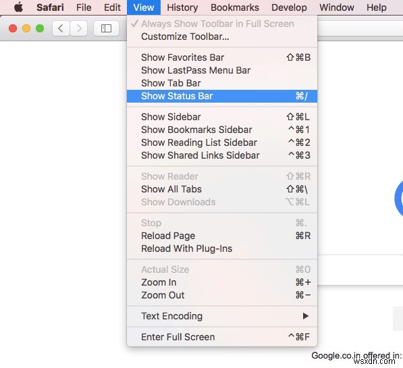Viewport: 403px width, 368px height.
Task: Select Show Tab Bar
Action: [222, 83]
